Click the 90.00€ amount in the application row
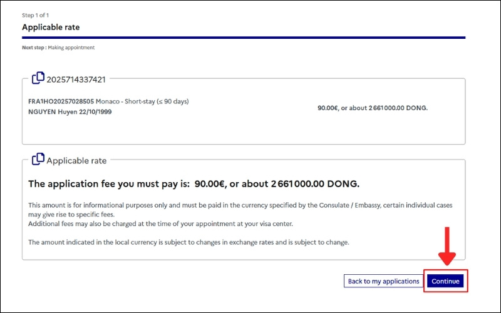 point(328,108)
